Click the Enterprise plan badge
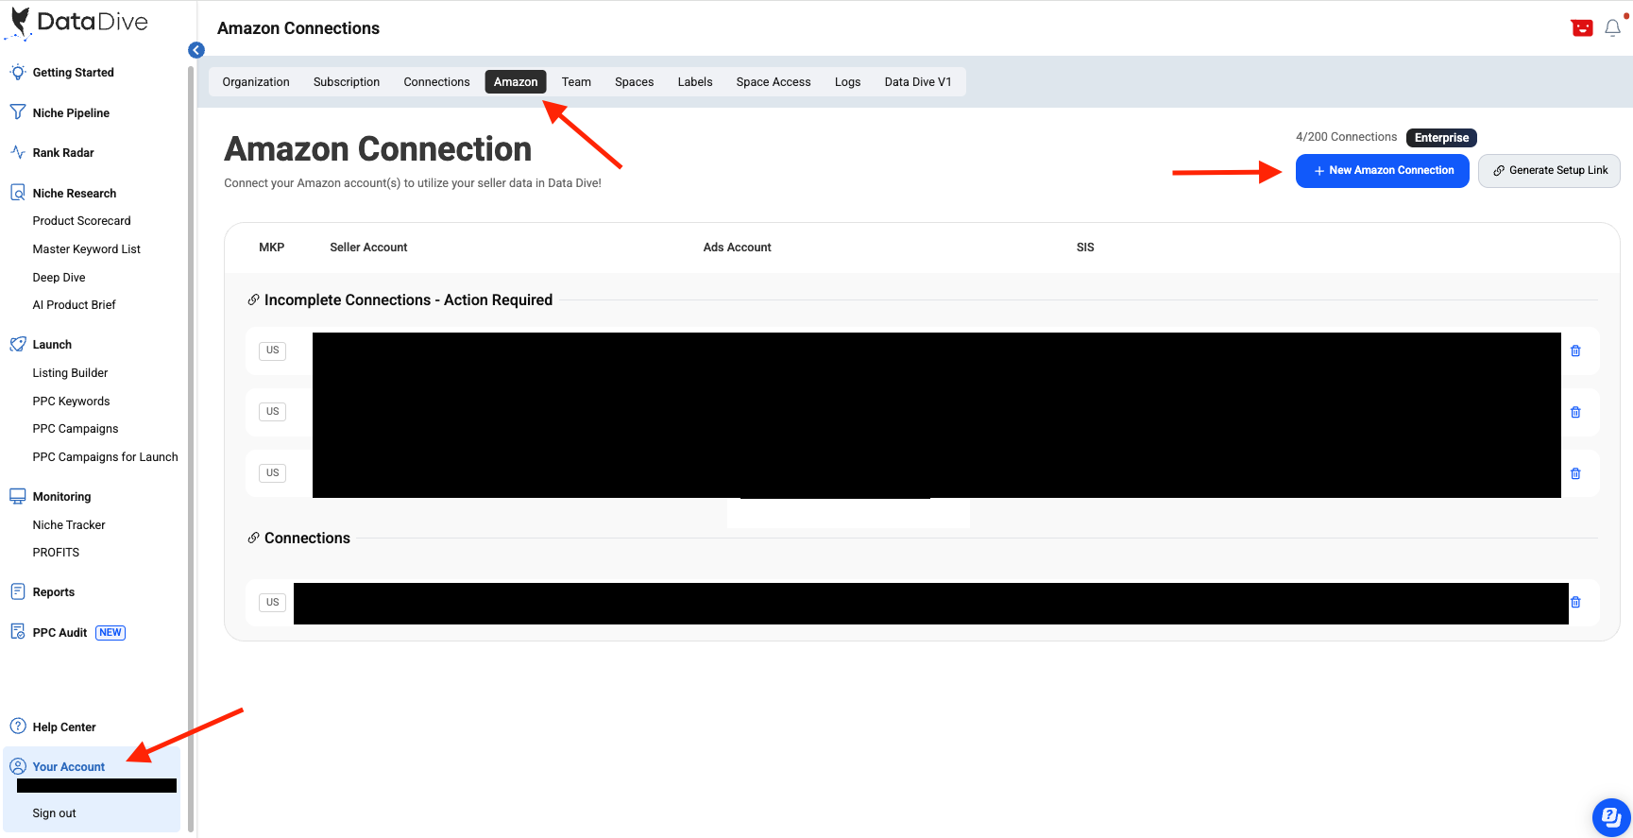Screen dimensions: 1633x838 tap(1441, 138)
